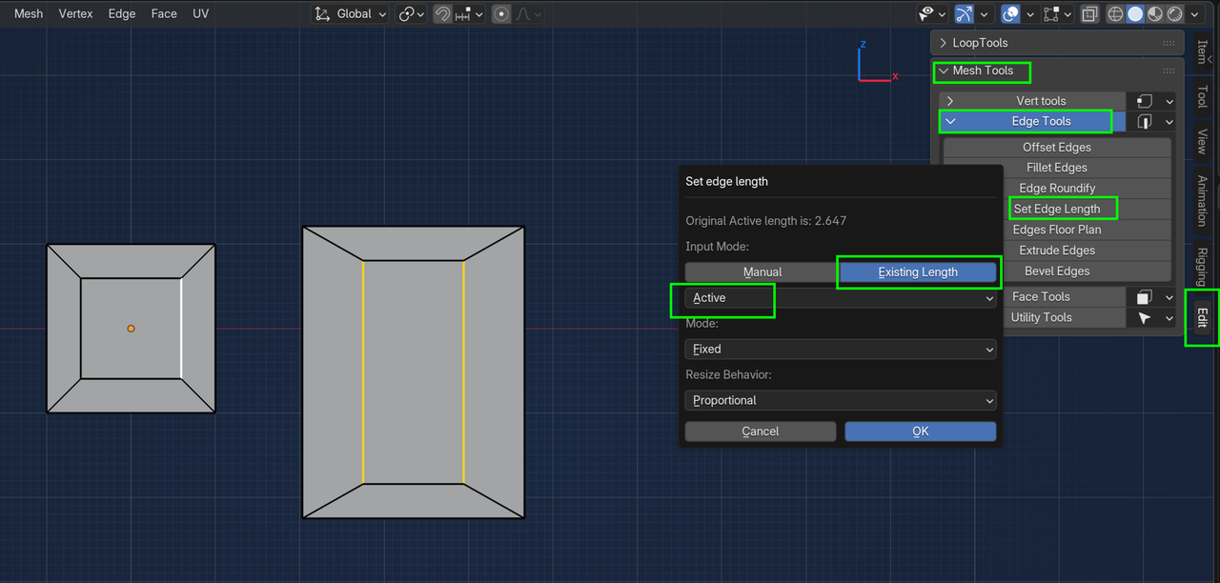
Task: Click the Face Tools cube icon
Action: [1145, 297]
